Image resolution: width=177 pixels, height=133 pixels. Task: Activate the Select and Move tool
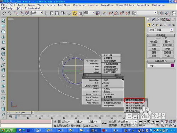pyautogui.click(x=69, y=13)
